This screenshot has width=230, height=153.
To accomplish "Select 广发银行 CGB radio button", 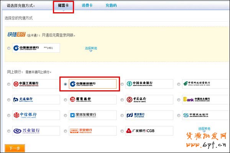I will (122, 131).
